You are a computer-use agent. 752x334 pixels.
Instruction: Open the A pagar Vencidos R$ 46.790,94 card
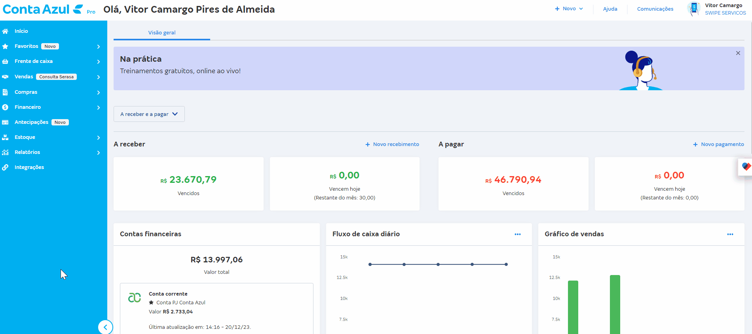click(513, 184)
